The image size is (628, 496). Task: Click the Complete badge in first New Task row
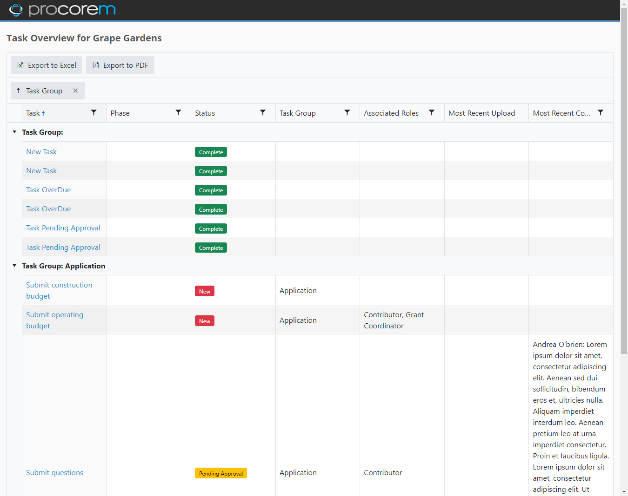(211, 152)
